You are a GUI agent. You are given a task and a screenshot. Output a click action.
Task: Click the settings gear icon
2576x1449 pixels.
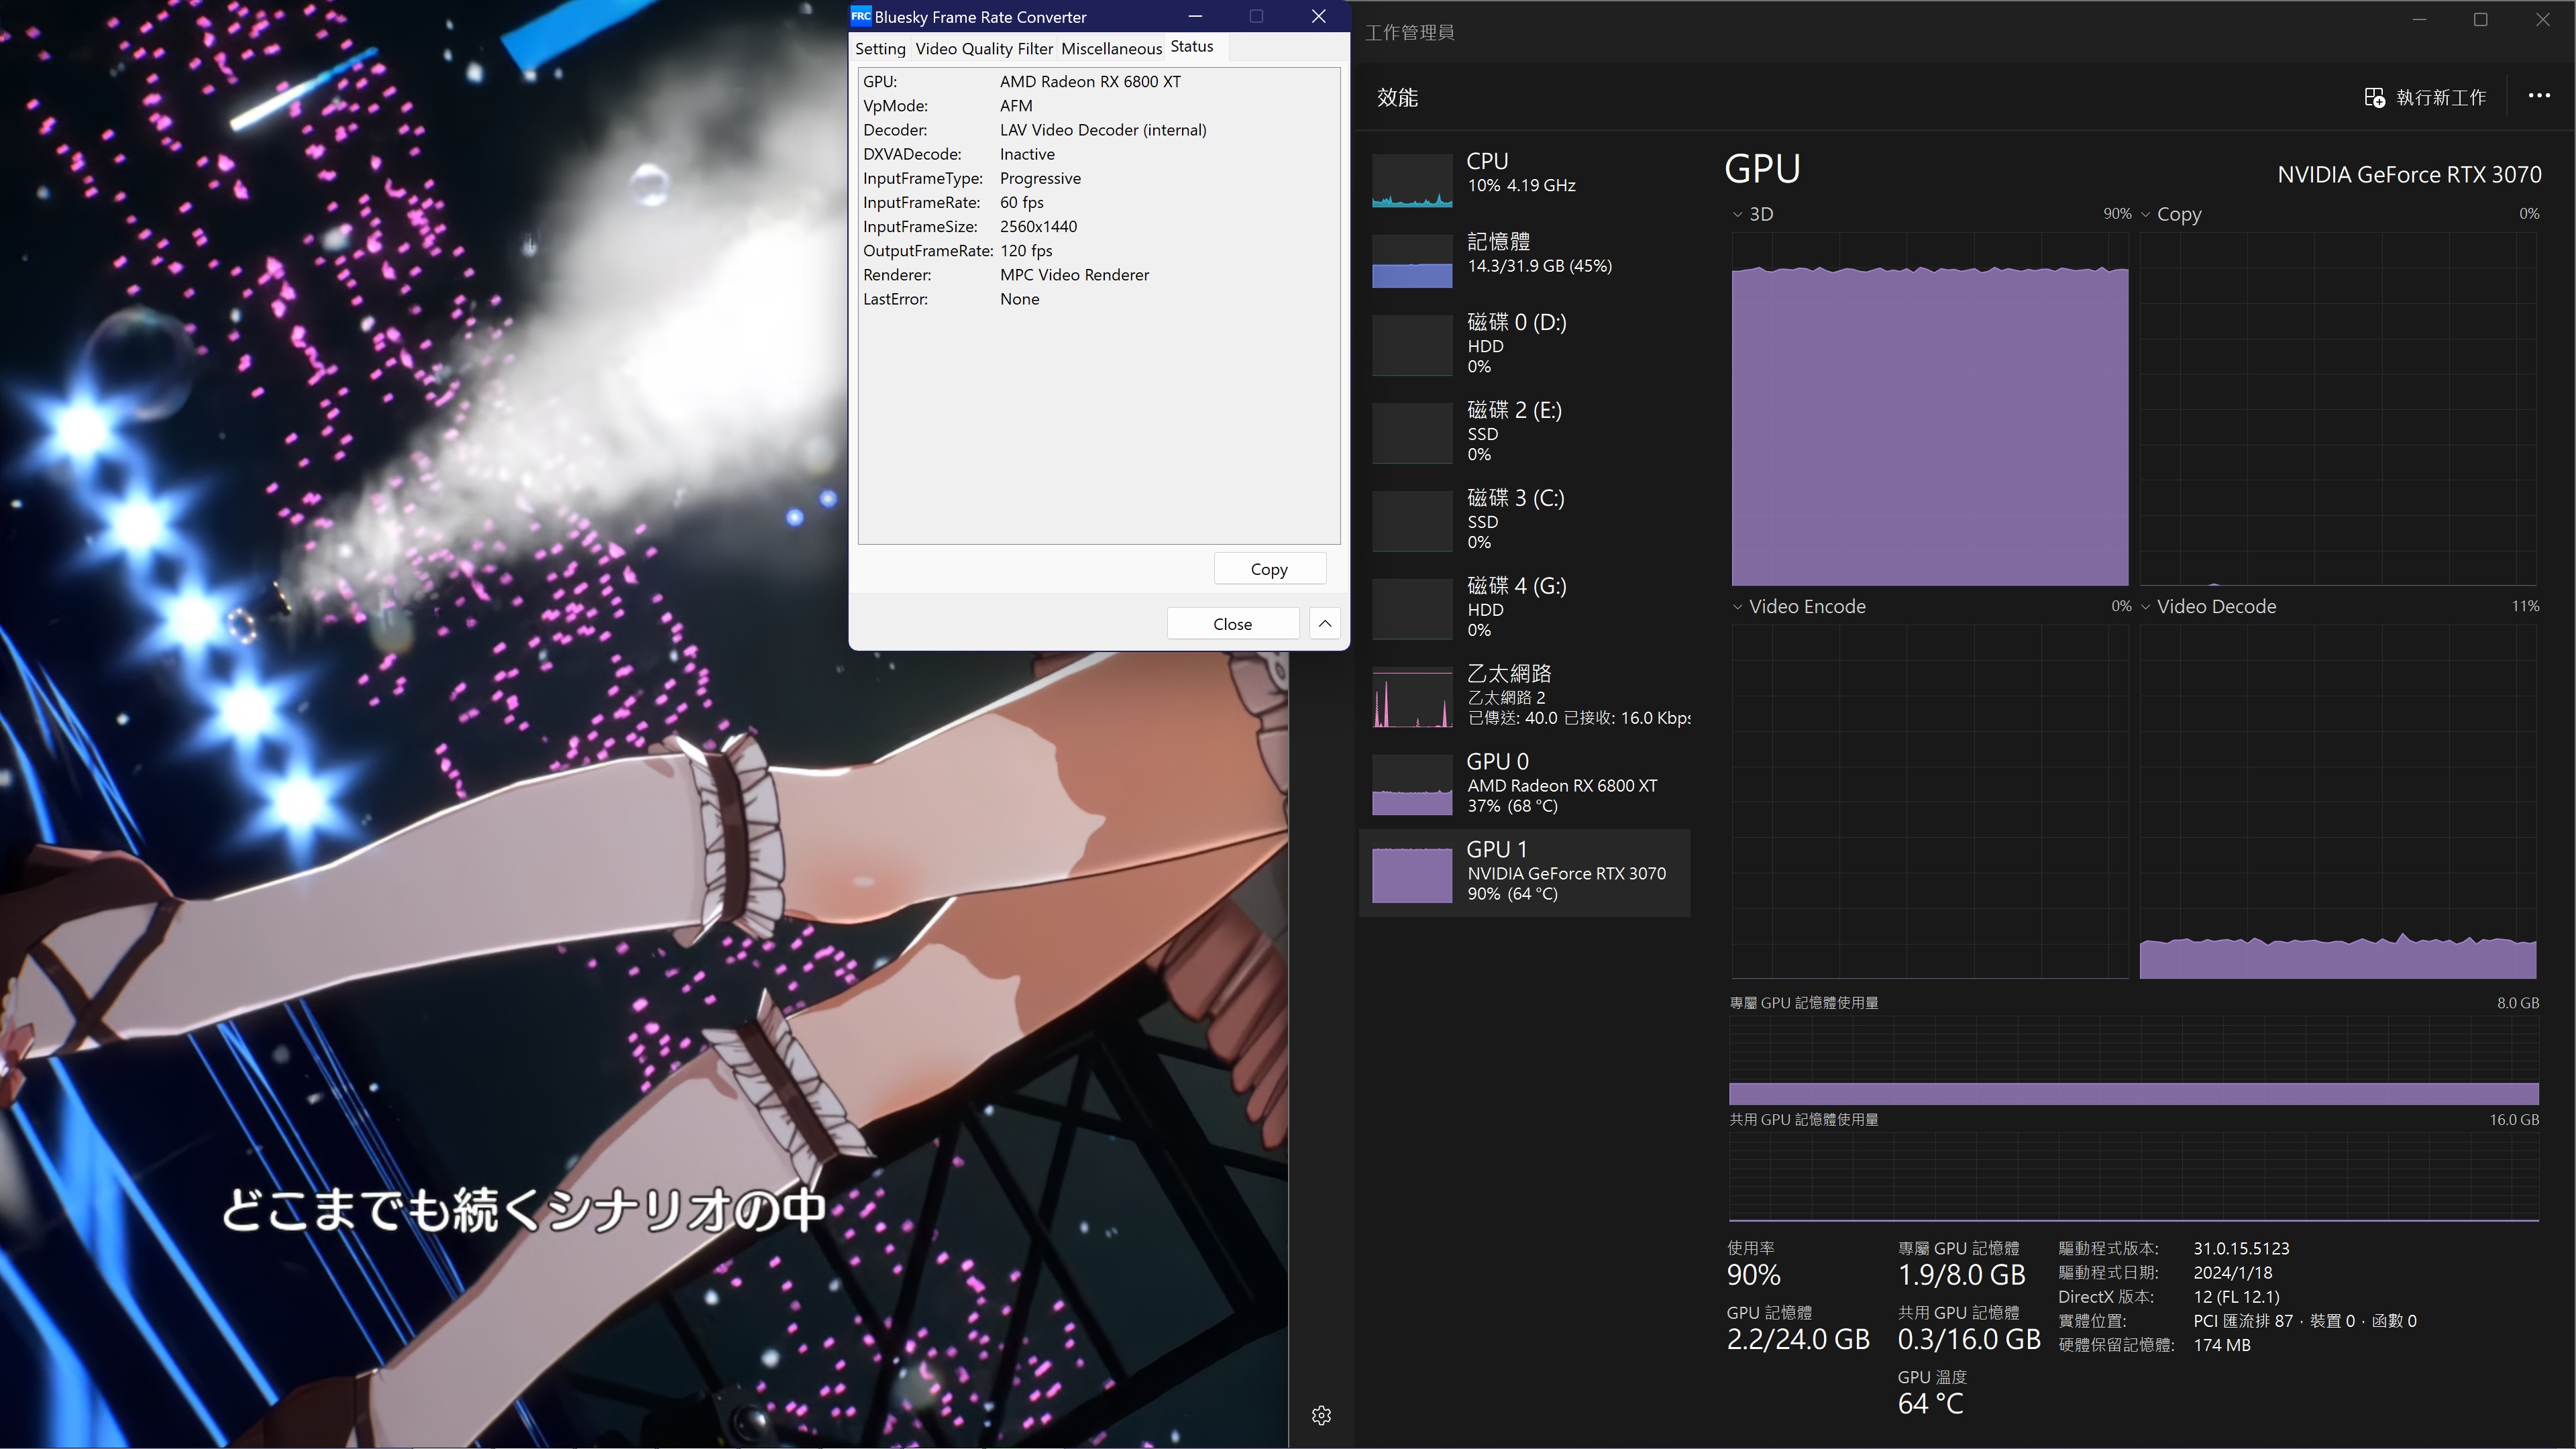click(1321, 1415)
